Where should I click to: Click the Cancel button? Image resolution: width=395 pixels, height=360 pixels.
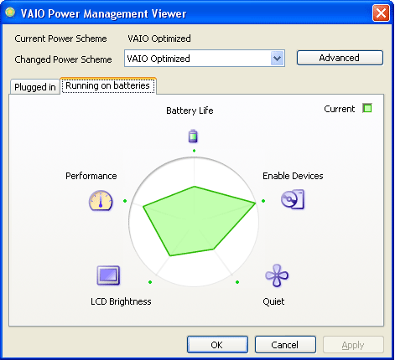pyautogui.click(x=285, y=345)
